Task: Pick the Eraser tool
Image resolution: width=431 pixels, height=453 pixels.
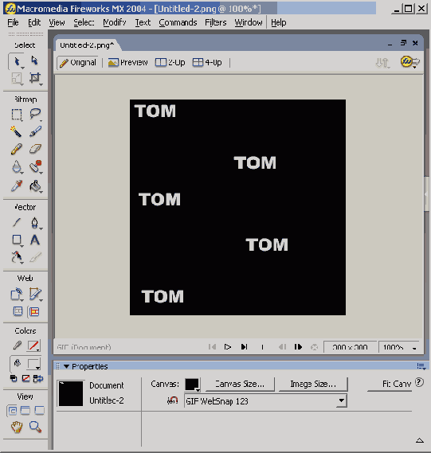Action: tap(35, 149)
